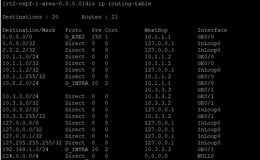This screenshot has width=260, height=160.
Task: Select destination 10.3.3.0/24
Action: pyautogui.click(x=21, y=97)
